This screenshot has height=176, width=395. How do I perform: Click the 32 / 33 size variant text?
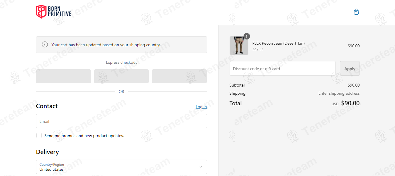point(258,49)
